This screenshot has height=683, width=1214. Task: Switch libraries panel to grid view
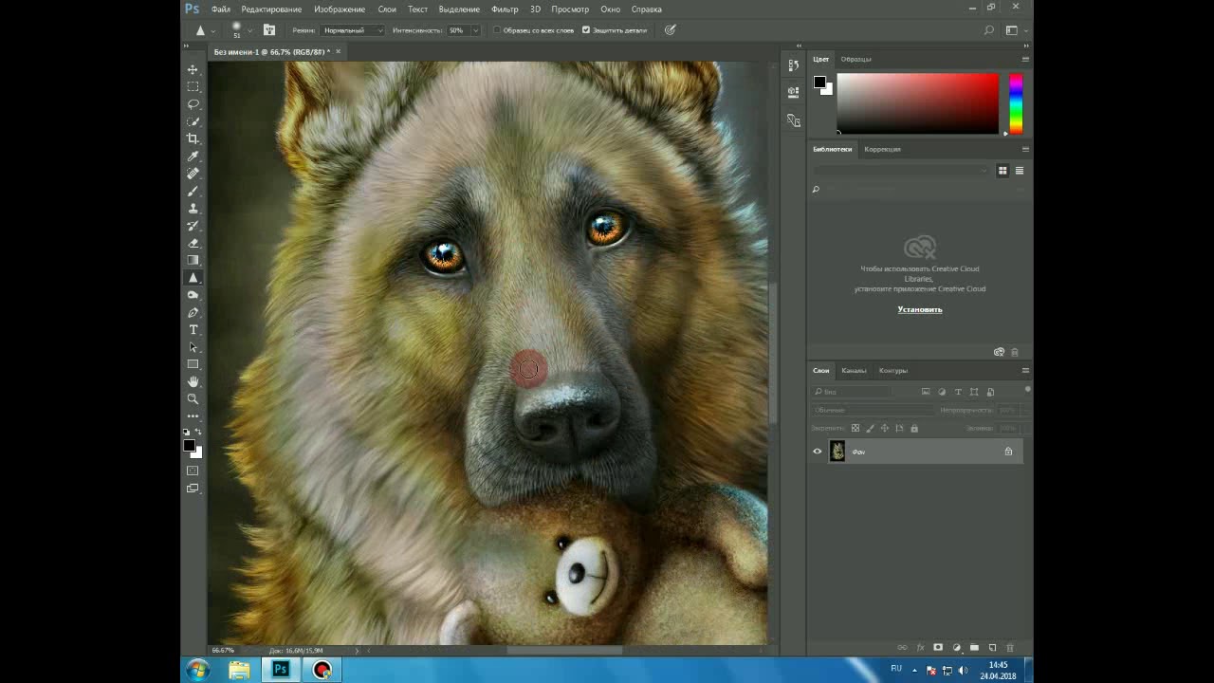1002,171
